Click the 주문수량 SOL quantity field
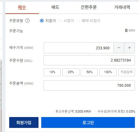139x132 pixels. (x=89, y=60)
